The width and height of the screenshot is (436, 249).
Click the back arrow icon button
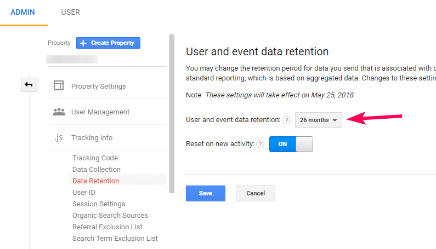tap(30, 85)
